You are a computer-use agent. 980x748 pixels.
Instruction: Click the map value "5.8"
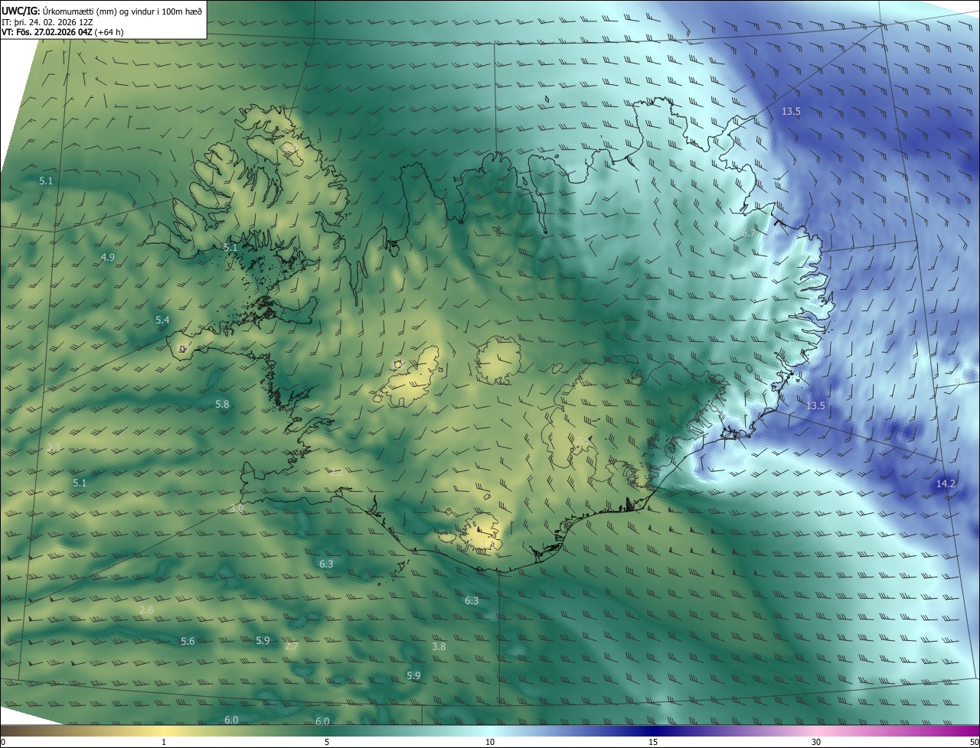222,404
